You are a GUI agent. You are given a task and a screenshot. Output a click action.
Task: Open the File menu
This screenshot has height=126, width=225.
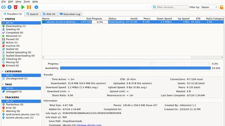(3, 1)
